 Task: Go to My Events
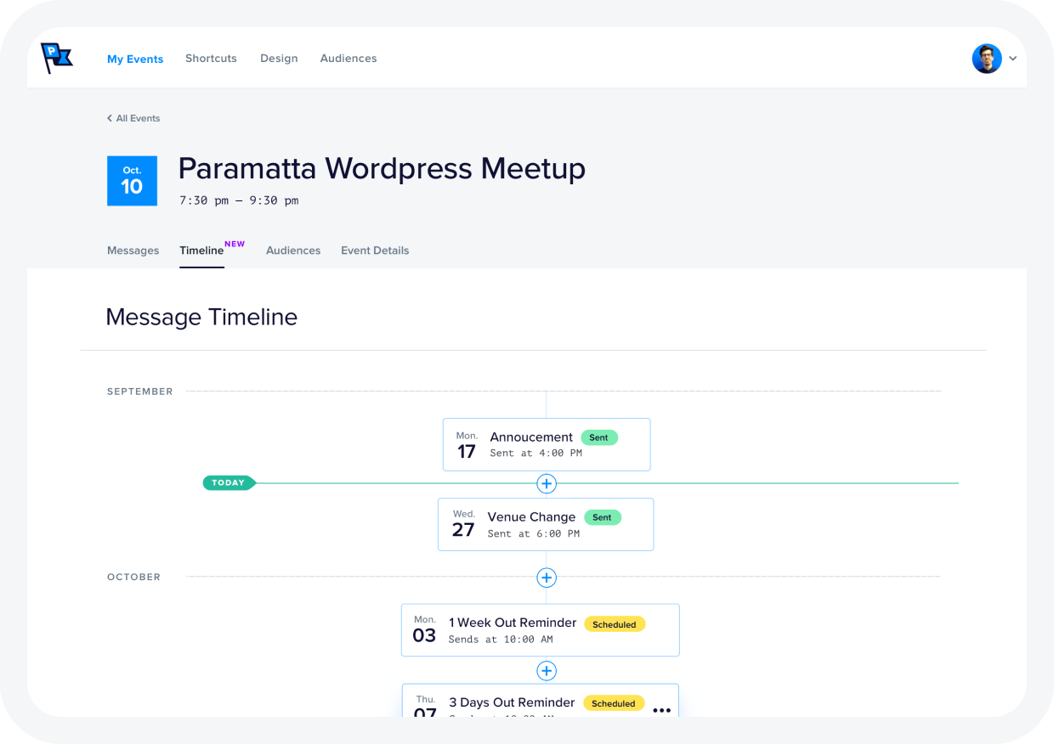(135, 59)
